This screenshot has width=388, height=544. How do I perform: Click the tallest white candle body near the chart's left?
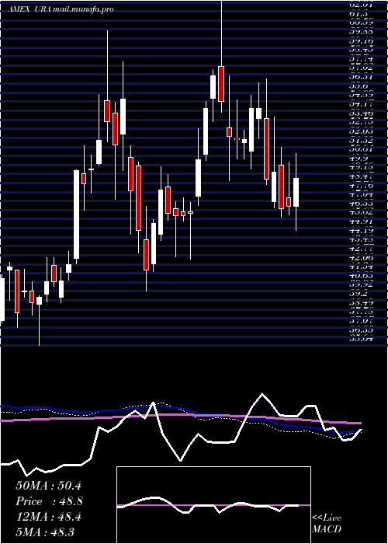[76, 214]
